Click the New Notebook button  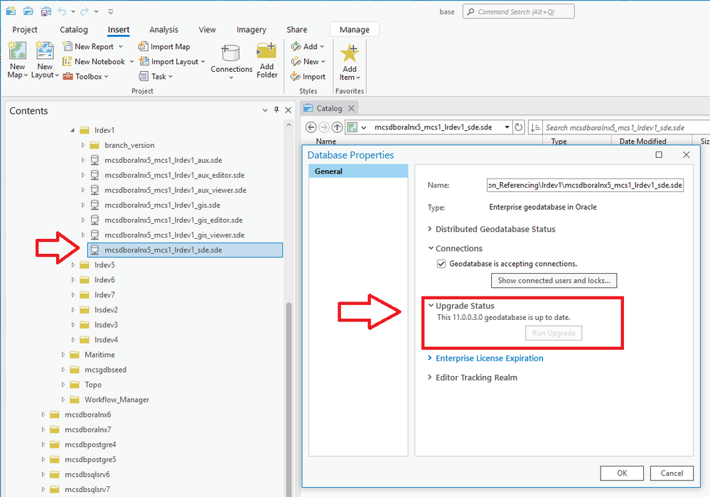click(x=98, y=61)
